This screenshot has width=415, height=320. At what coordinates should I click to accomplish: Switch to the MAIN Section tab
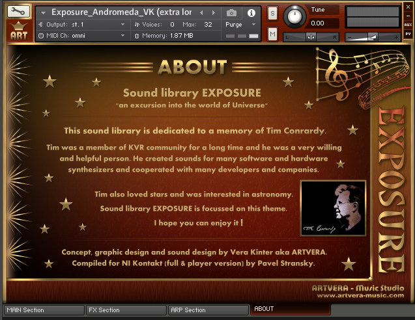click(x=44, y=310)
